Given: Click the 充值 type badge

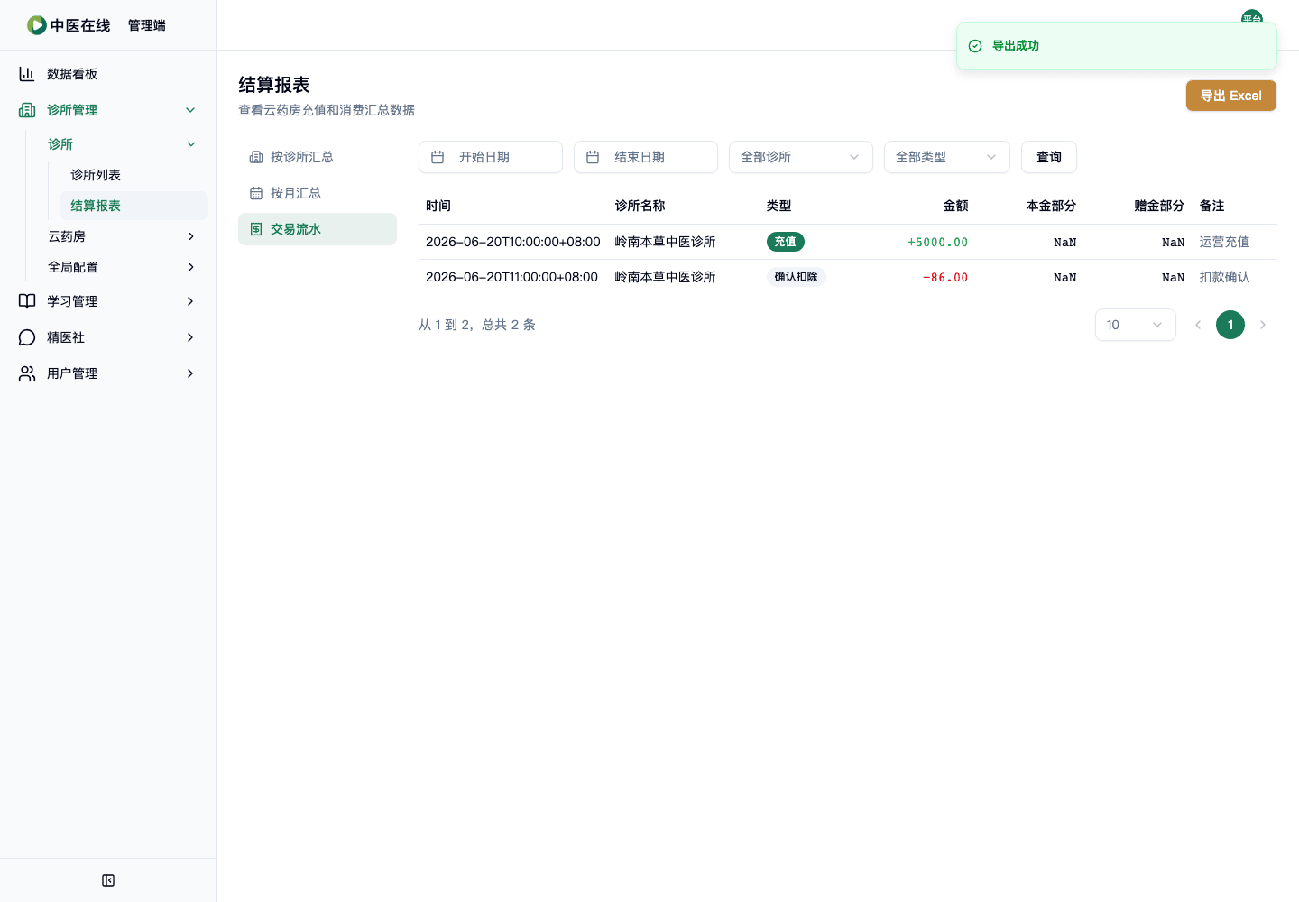Looking at the screenshot, I should point(786,242).
